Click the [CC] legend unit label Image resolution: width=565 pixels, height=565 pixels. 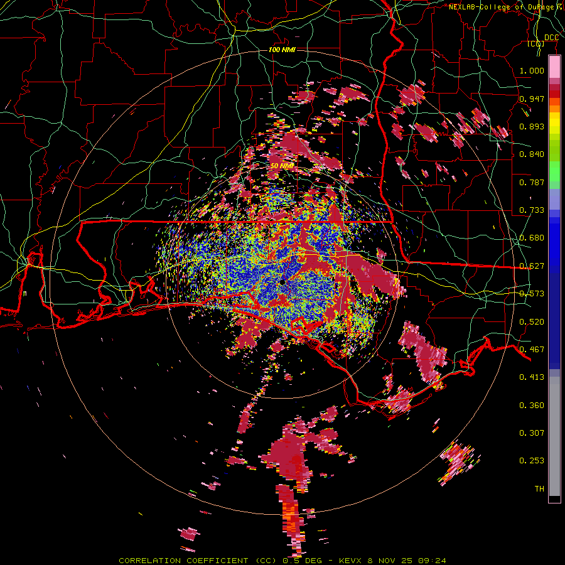point(536,43)
